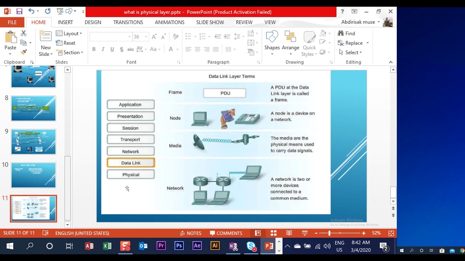Viewport: 465px width, 261px height.
Task: Start Slide Show icon in status bar
Action: (x=305, y=233)
